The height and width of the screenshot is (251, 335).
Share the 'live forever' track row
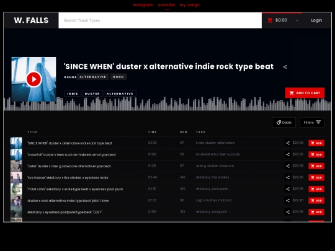[x=288, y=178]
